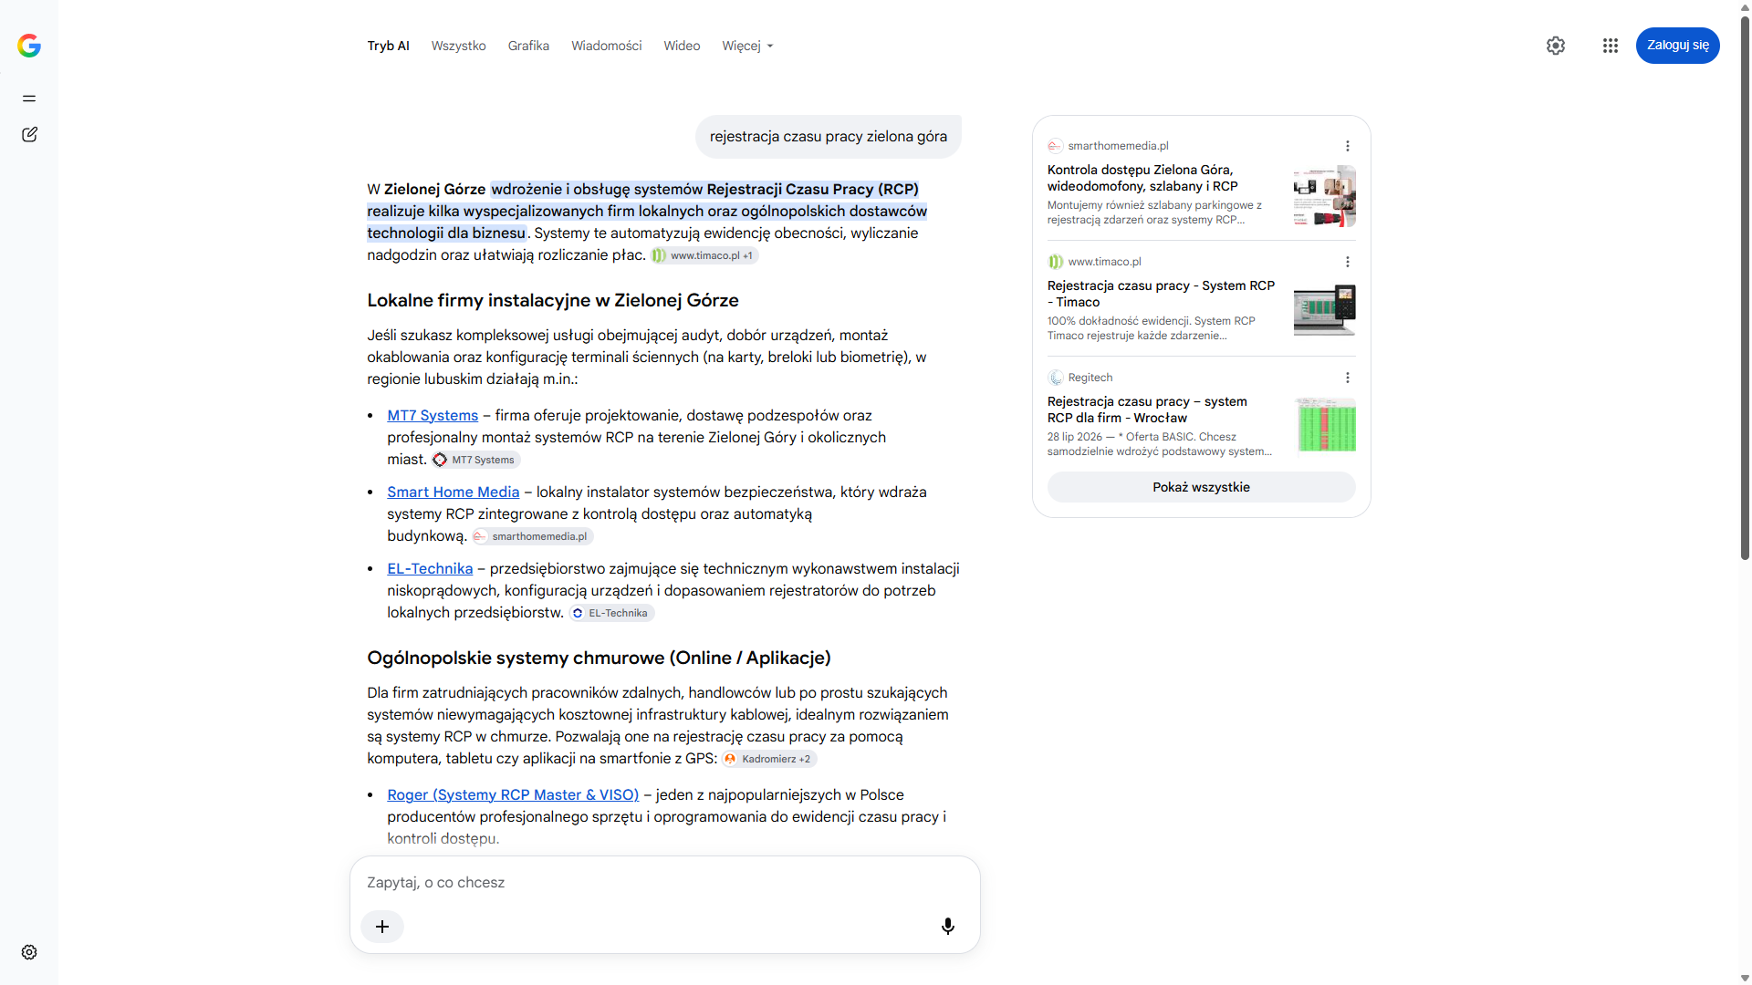Open sidebar settings gear at bottom left
Screen dimensions: 1752x985
[29, 952]
